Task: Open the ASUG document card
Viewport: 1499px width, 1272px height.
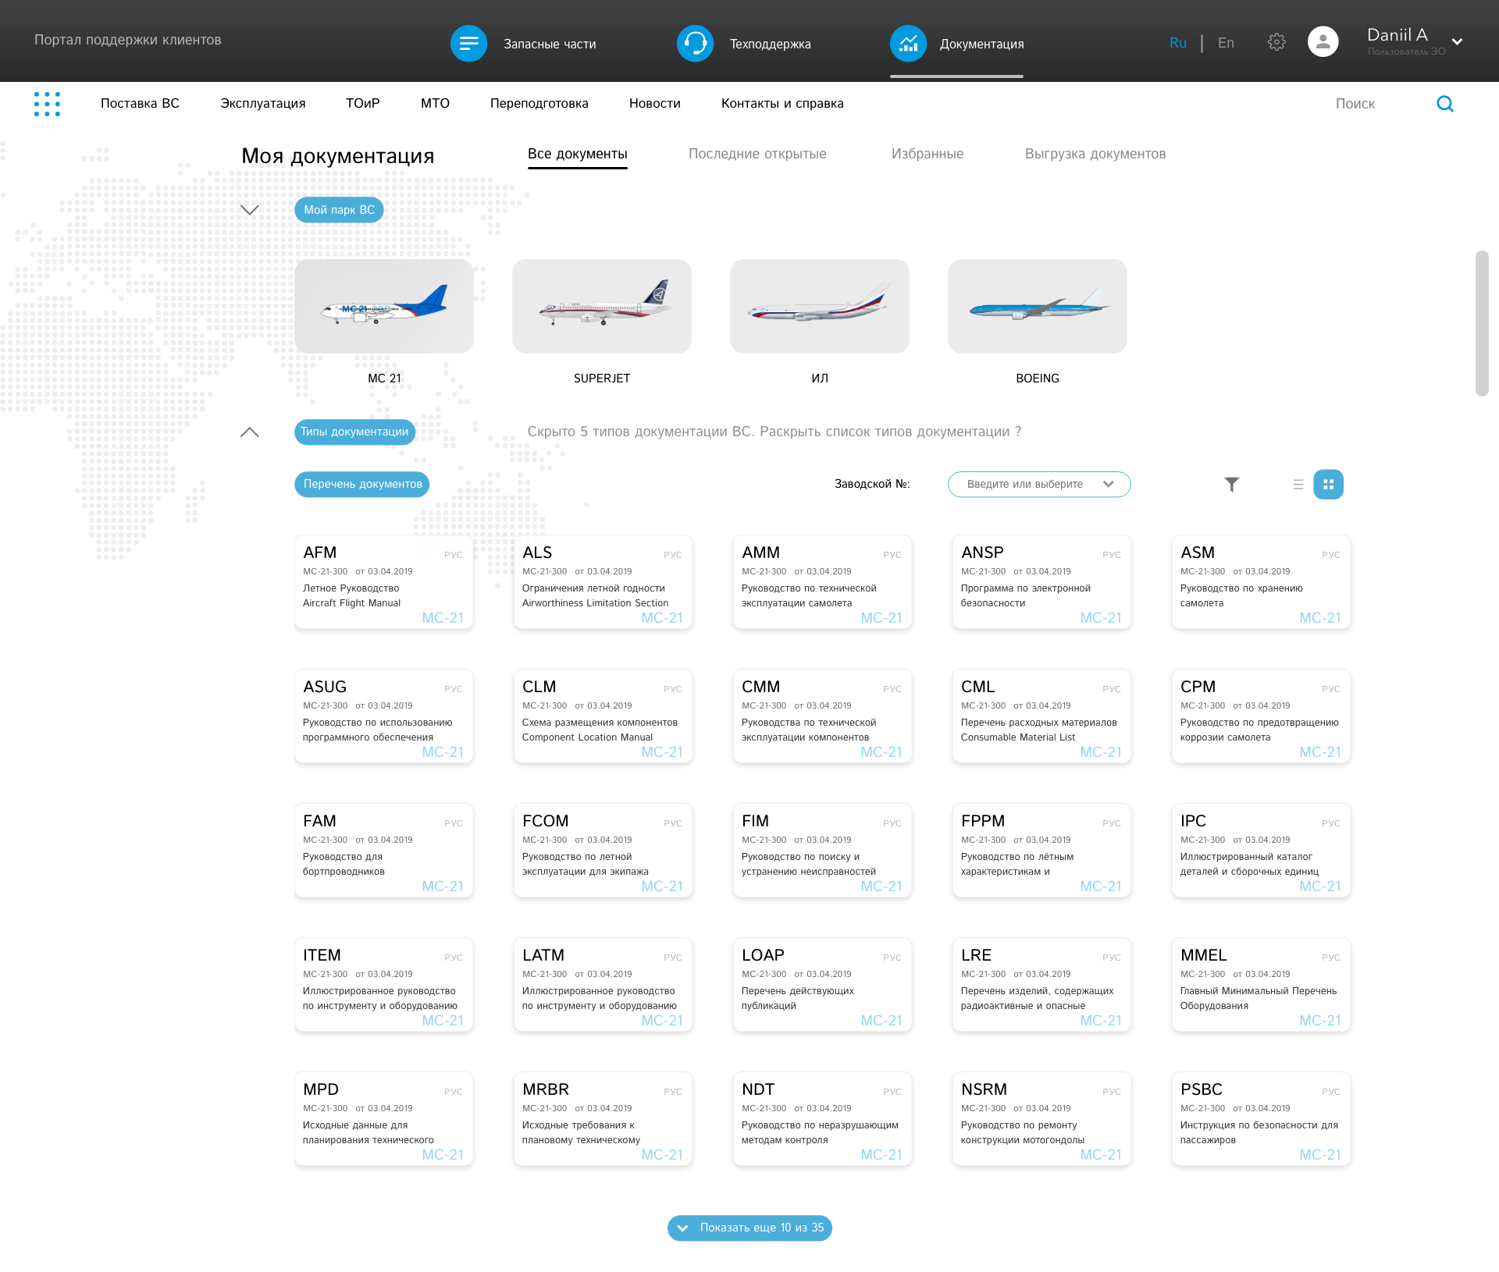Action: coord(384,716)
